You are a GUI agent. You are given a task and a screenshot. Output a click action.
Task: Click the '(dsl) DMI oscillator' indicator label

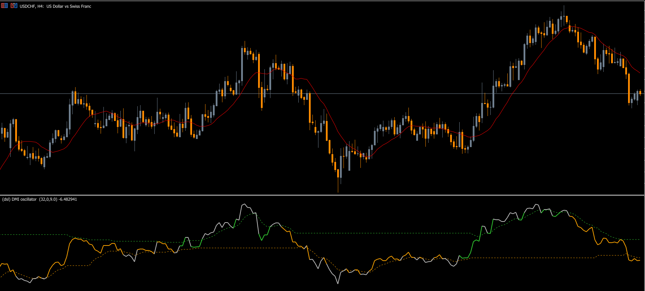[x=19, y=199]
